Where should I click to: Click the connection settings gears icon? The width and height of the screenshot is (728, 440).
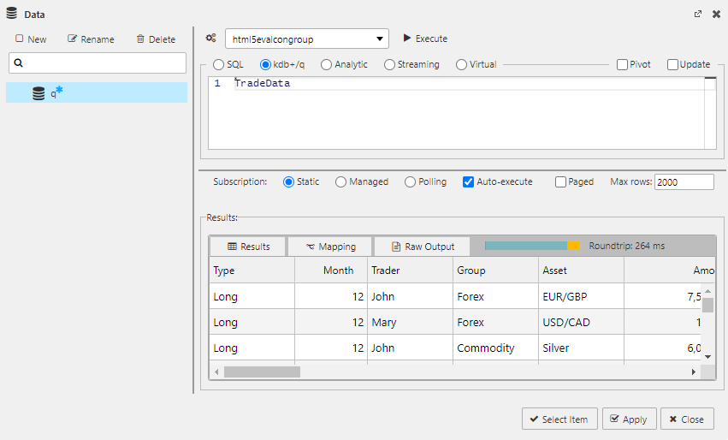point(210,39)
